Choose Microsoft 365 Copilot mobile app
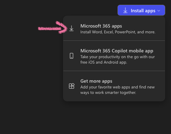171x134 pixels. [x=114, y=56]
